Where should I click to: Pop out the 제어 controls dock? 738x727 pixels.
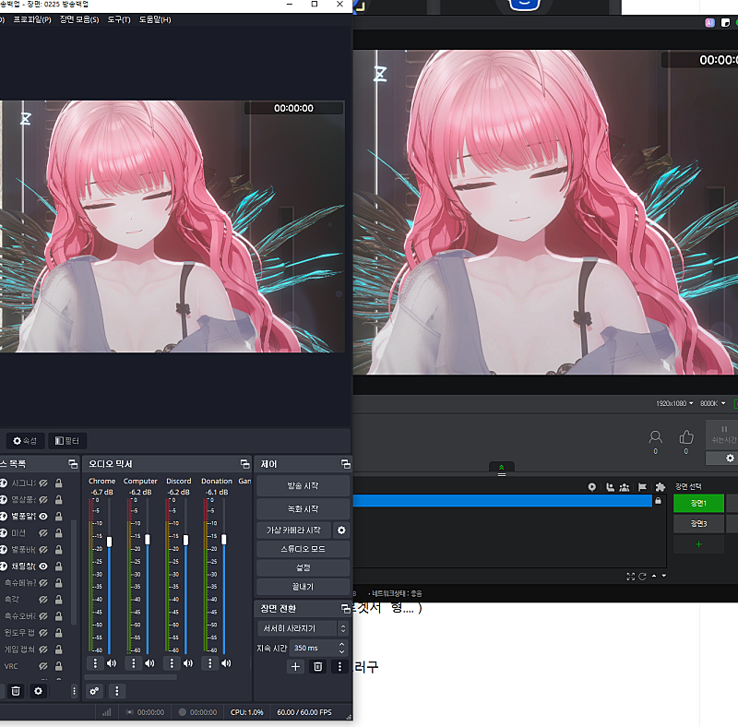coord(345,464)
